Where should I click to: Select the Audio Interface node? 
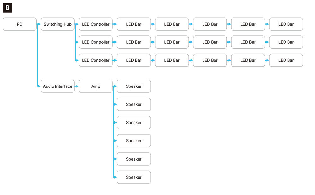click(x=58, y=86)
